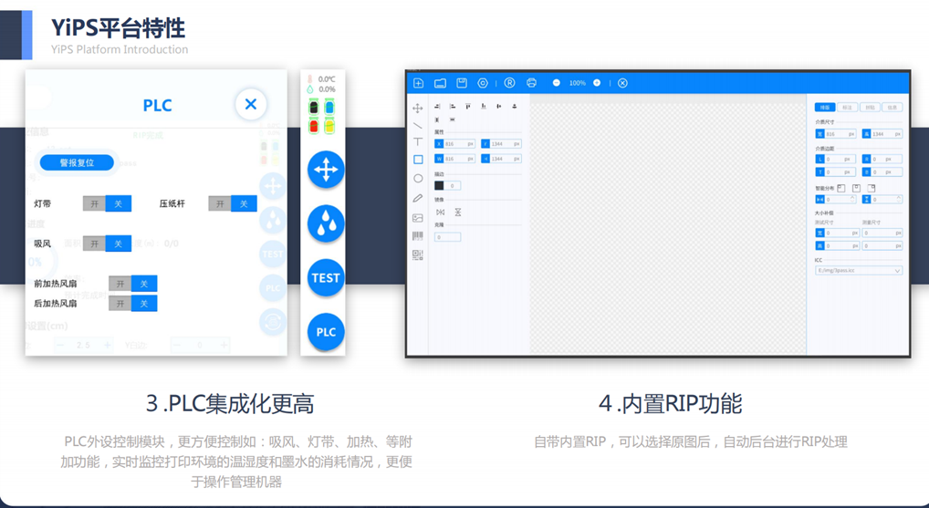Choose the QR code tool
929x508 pixels.
coord(418,255)
